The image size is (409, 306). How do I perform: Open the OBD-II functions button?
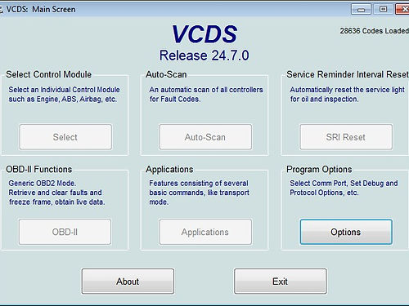pyautogui.click(x=65, y=232)
